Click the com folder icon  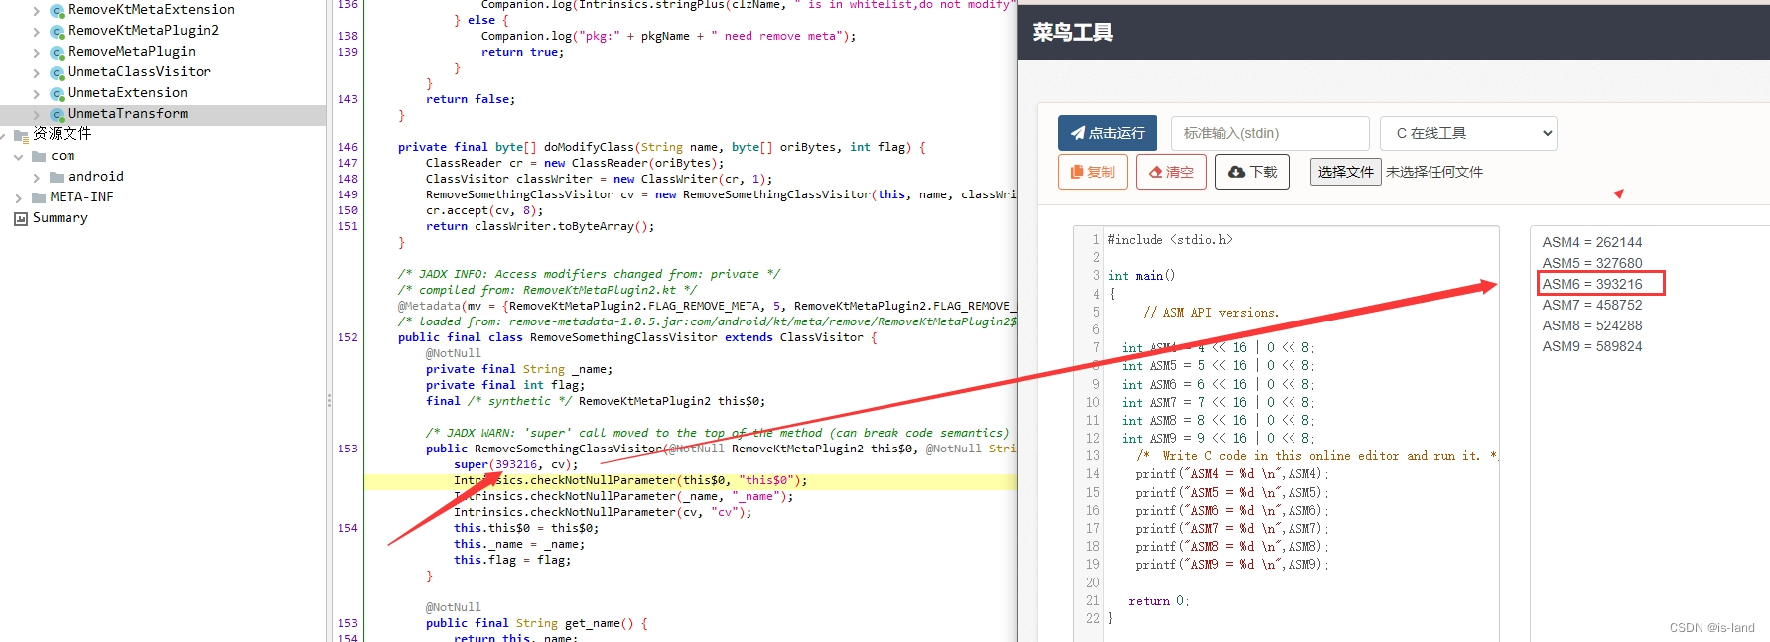pyautogui.click(x=39, y=156)
